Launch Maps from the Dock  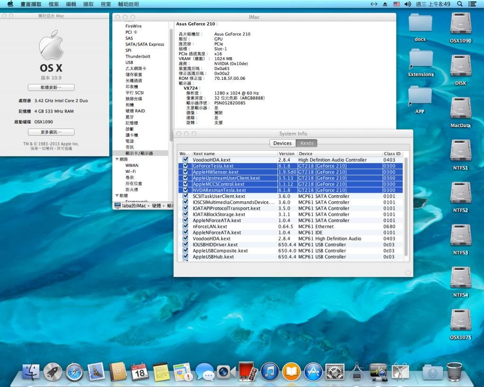point(183,371)
